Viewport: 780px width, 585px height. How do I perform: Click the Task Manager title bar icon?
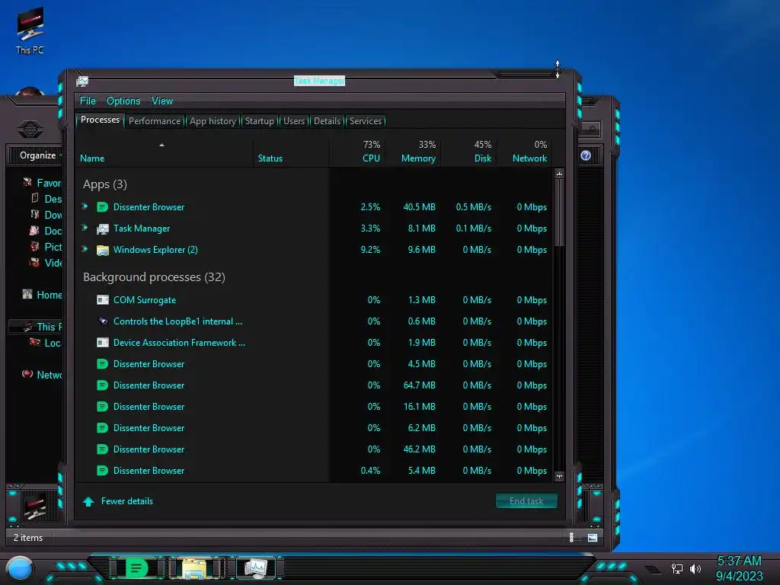click(x=82, y=82)
